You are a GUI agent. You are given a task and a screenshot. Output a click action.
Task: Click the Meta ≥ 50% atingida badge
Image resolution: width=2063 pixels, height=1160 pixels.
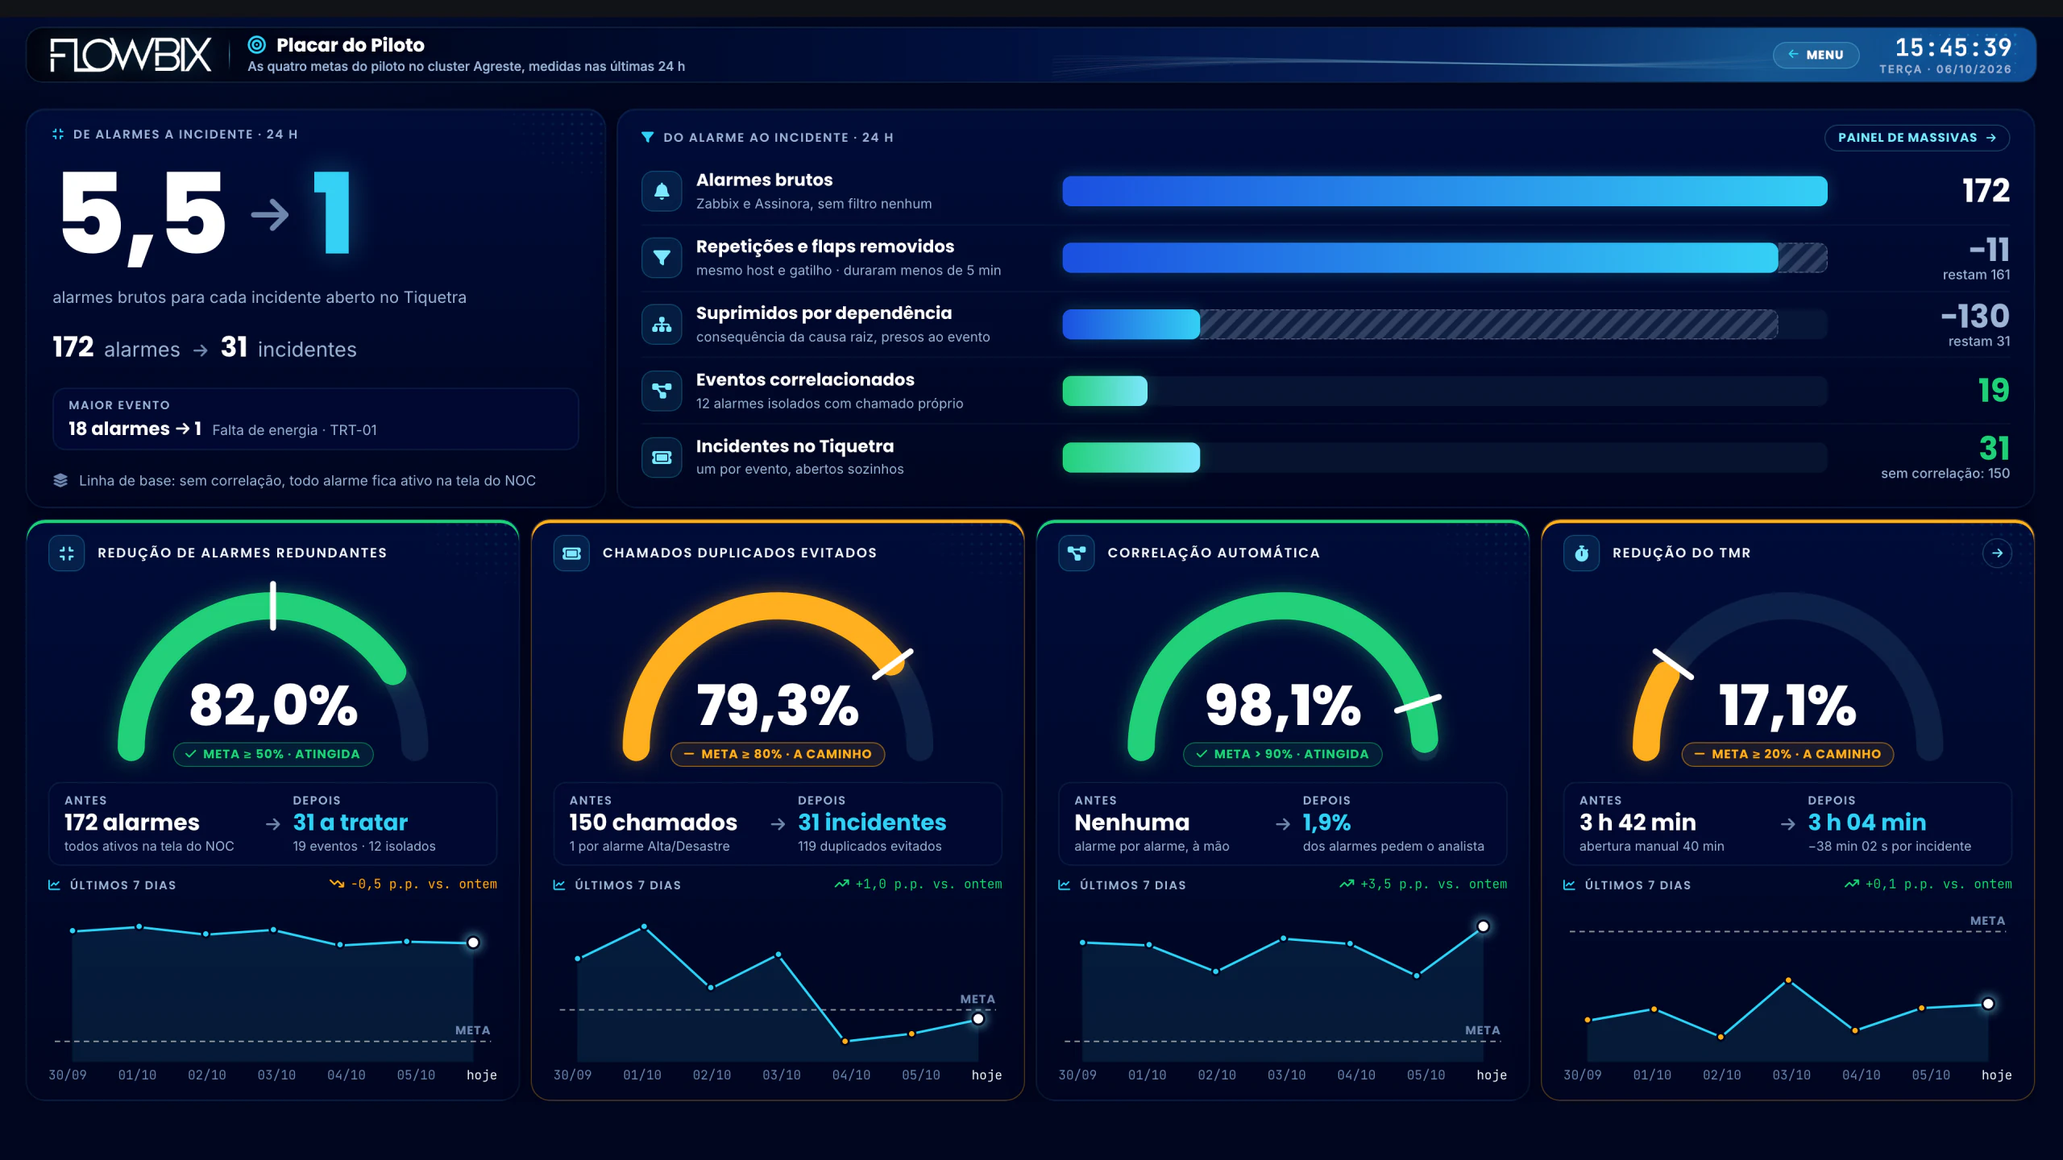coord(273,754)
